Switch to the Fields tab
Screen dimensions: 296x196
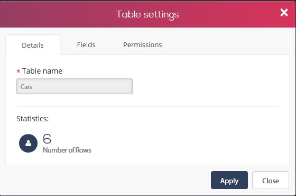[86, 45]
